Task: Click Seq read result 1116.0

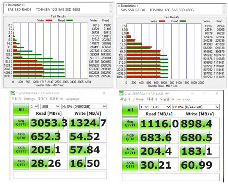Action: click(159, 124)
